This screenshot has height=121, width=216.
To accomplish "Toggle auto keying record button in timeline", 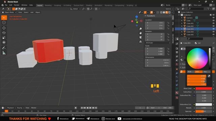I will point(76,108).
